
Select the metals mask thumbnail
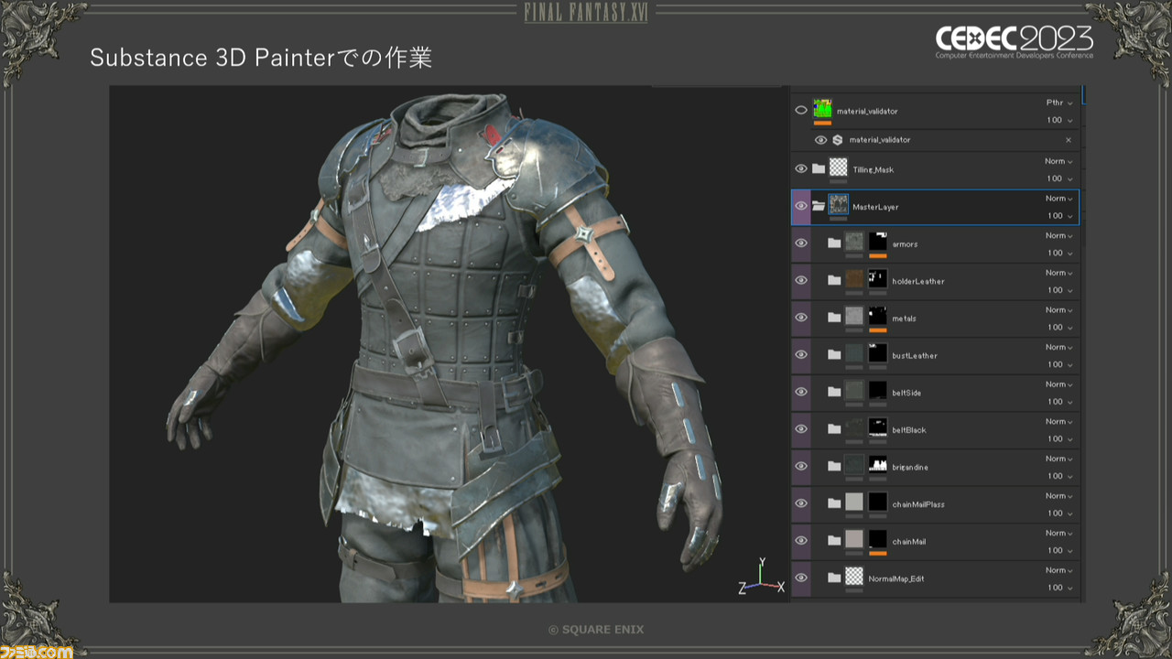click(878, 316)
